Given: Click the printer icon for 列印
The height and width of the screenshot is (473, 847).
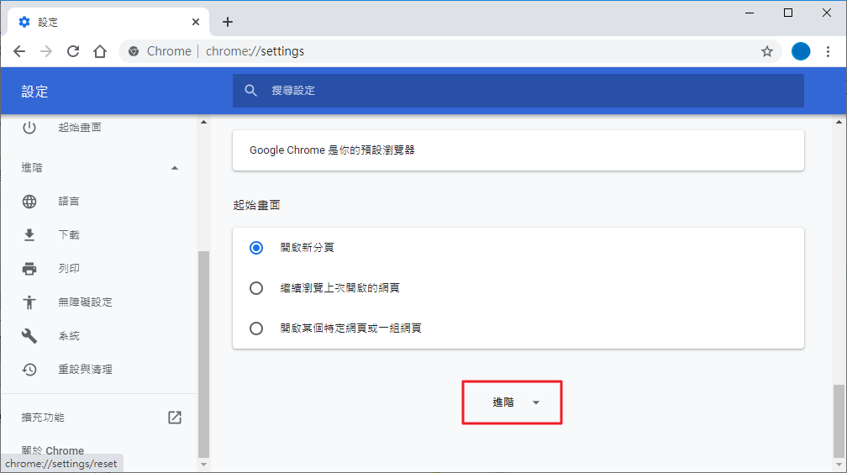Looking at the screenshot, I should pos(29,268).
